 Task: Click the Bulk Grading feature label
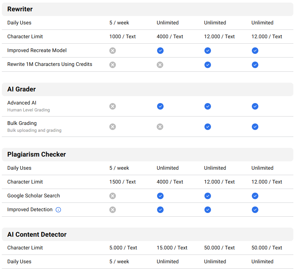22,123
